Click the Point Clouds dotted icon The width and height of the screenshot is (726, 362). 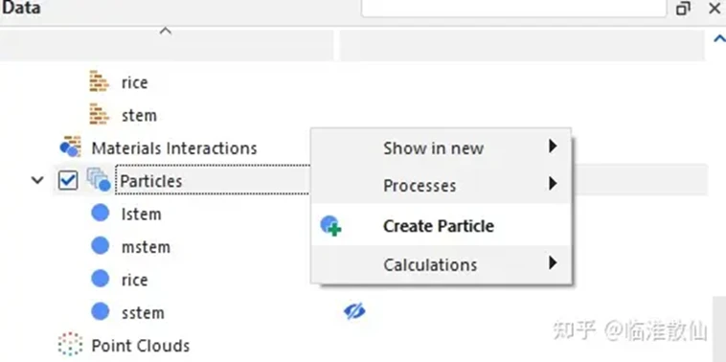(x=70, y=345)
